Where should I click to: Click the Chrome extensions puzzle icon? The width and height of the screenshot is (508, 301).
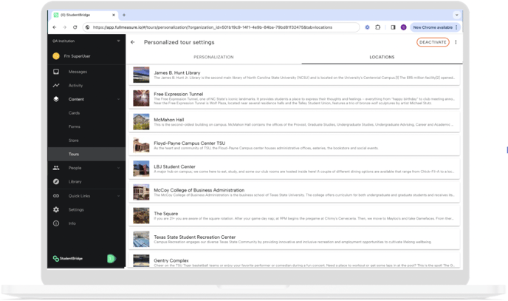pos(378,27)
